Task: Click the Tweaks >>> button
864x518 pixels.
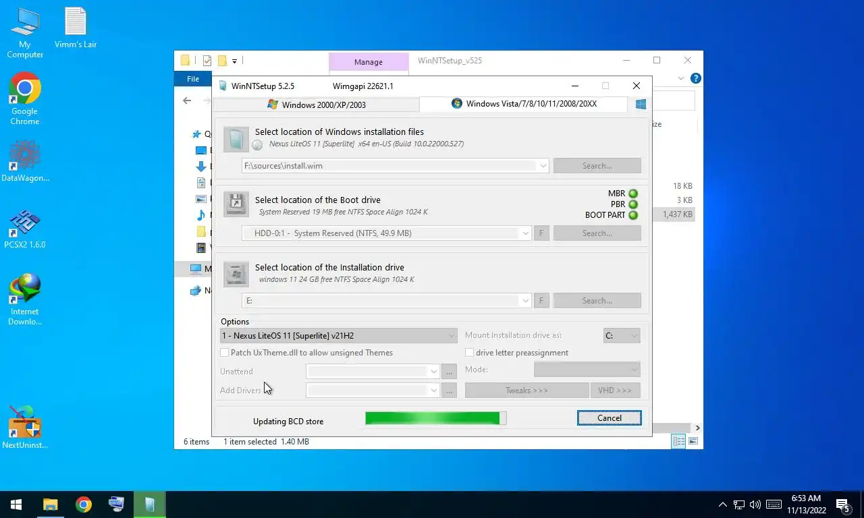Action: pos(526,391)
